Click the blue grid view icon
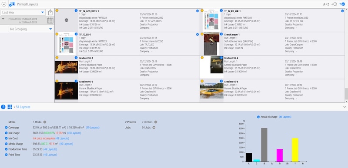Viewport: 348px width, 168px height. click(x=10, y=107)
